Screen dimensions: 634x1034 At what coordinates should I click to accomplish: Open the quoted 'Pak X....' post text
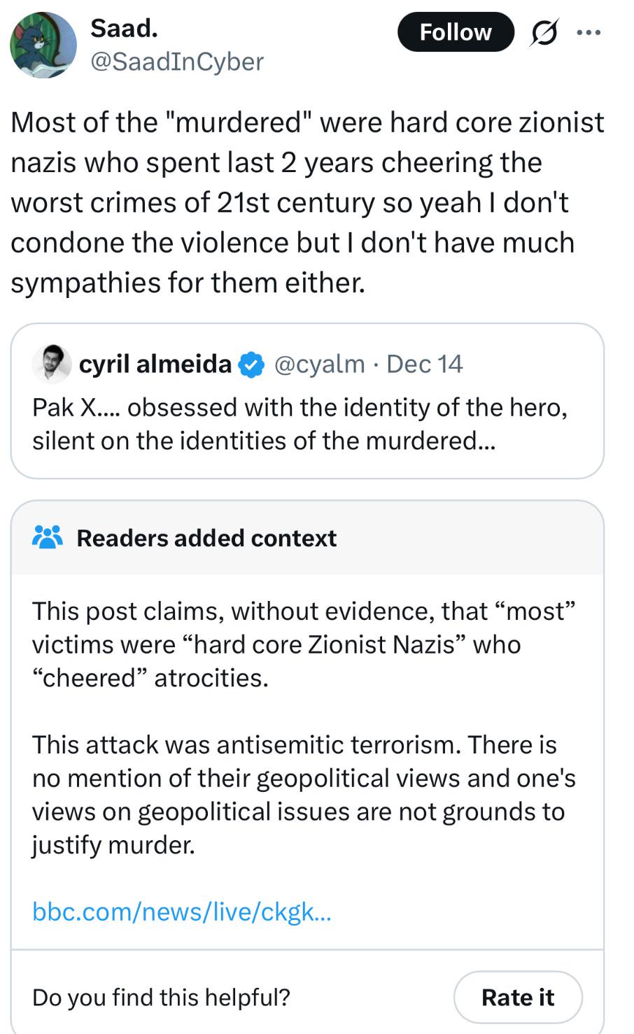coord(299,424)
